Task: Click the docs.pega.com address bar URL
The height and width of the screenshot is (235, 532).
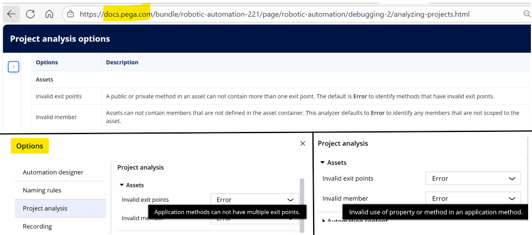Action: [x=272, y=14]
